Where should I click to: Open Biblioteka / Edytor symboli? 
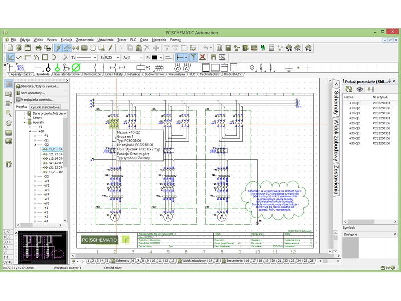pos(42,86)
